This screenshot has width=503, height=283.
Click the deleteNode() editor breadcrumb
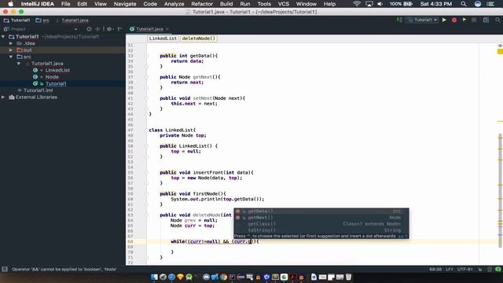[x=199, y=39]
